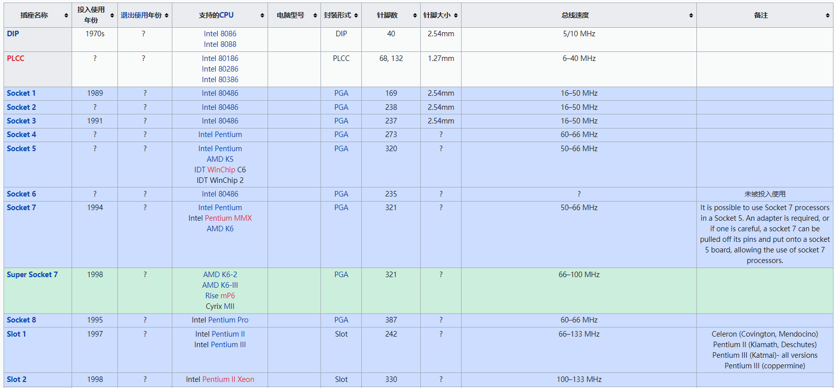
Task: Sort table by 备注 column arrows
Action: click(827, 16)
